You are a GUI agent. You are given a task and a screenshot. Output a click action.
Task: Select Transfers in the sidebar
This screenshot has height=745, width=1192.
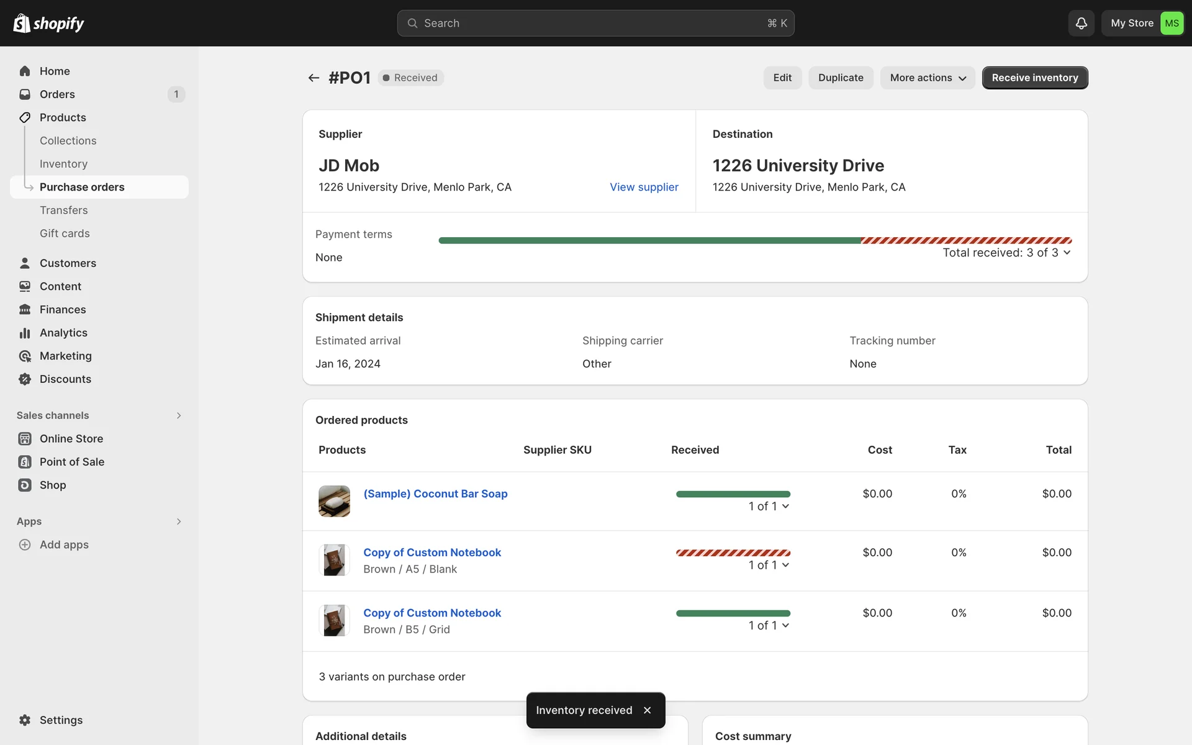point(63,210)
